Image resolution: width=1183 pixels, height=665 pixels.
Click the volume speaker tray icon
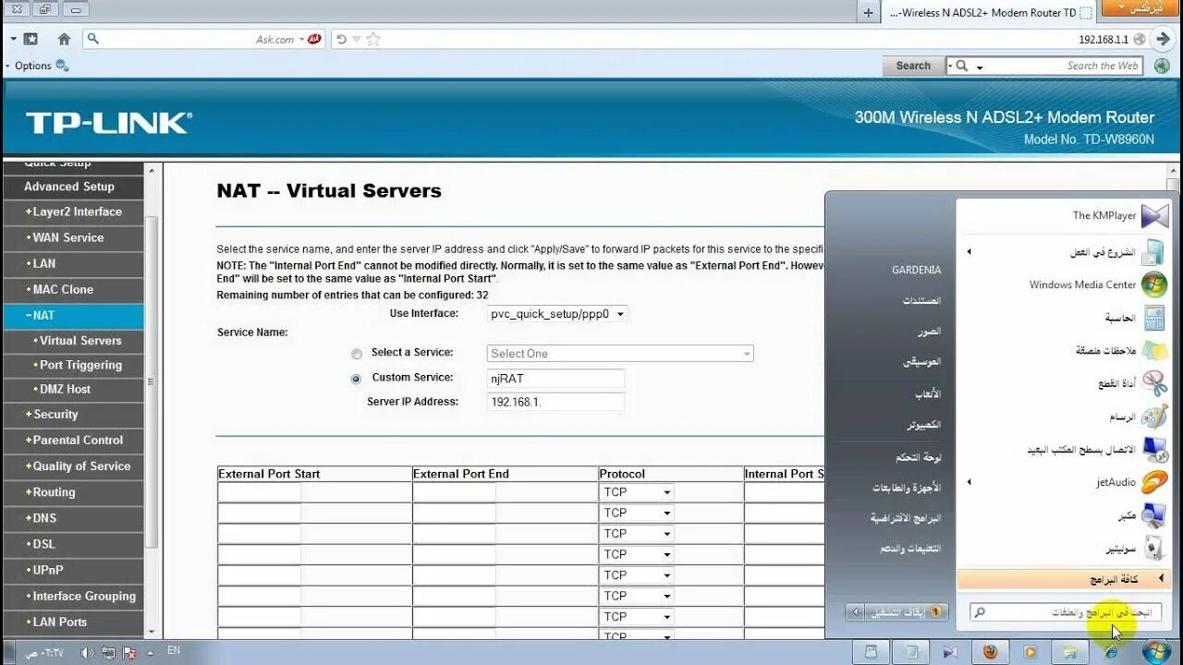coord(87,652)
